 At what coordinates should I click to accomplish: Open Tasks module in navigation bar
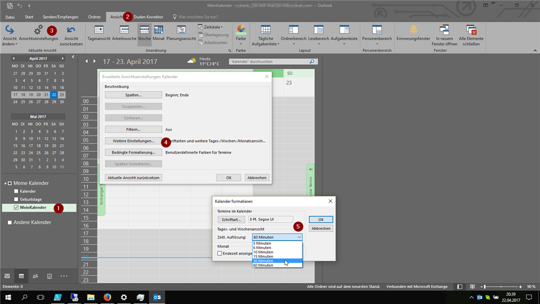(x=49, y=276)
